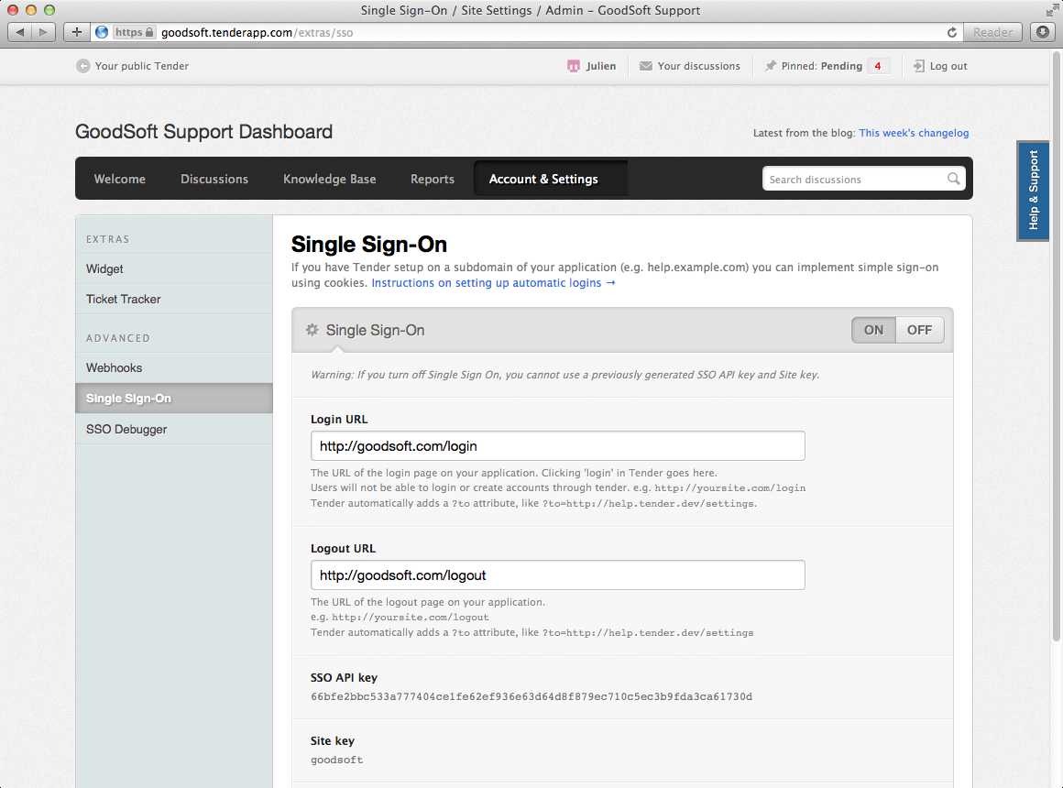Click the add bookmark plus button
This screenshot has width=1063, height=788.
tap(77, 32)
